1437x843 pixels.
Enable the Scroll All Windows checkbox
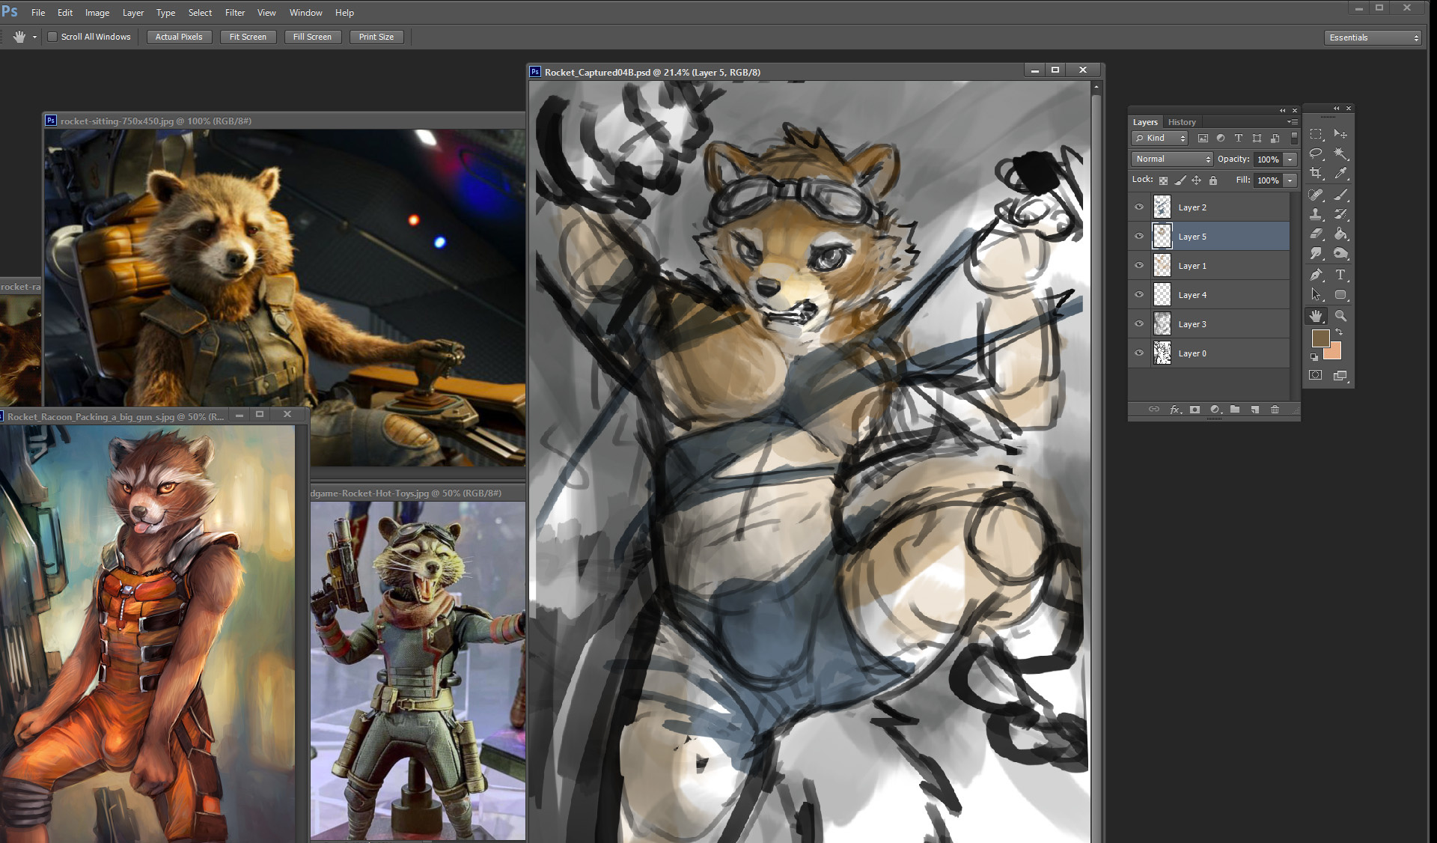tap(52, 37)
